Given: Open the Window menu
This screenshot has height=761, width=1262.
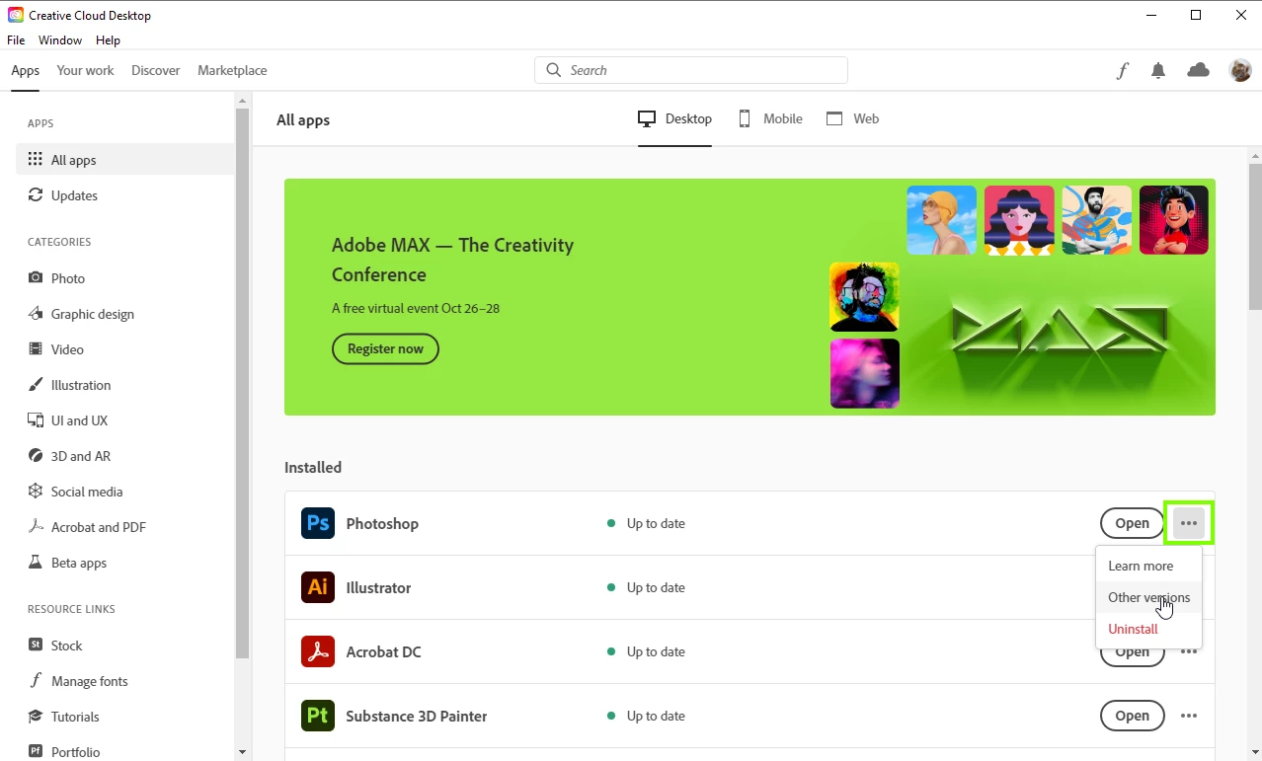Looking at the screenshot, I should pyautogui.click(x=60, y=40).
